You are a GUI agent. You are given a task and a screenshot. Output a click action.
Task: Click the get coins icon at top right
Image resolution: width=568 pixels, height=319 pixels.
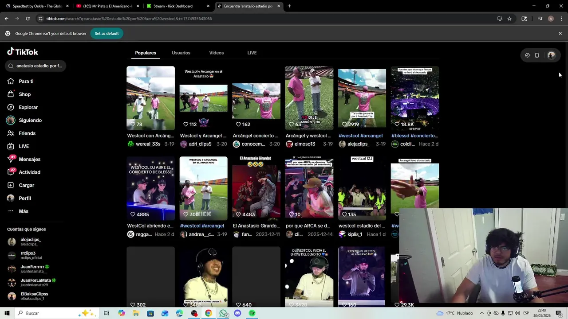click(x=527, y=55)
